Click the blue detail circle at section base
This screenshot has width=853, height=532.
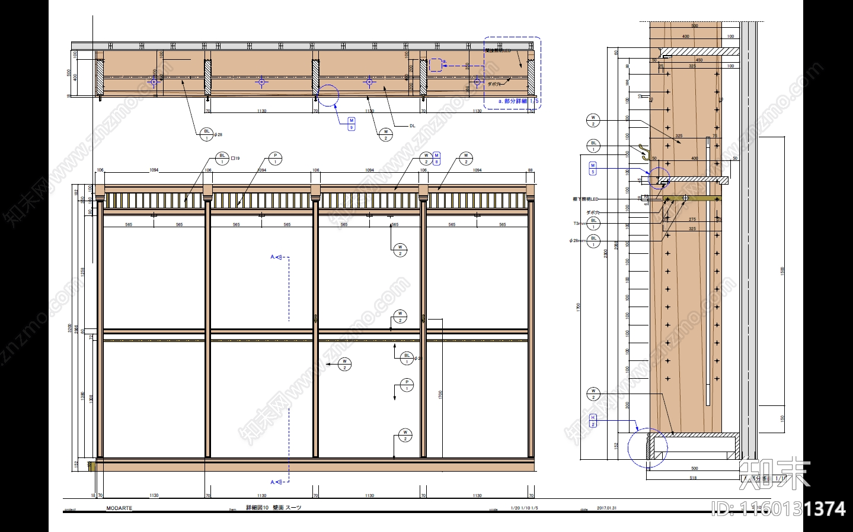tap(648, 448)
